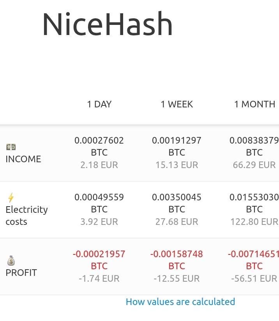This screenshot has width=279, height=321.
Task: Click the Electricity costs row label
Action: tap(26, 216)
